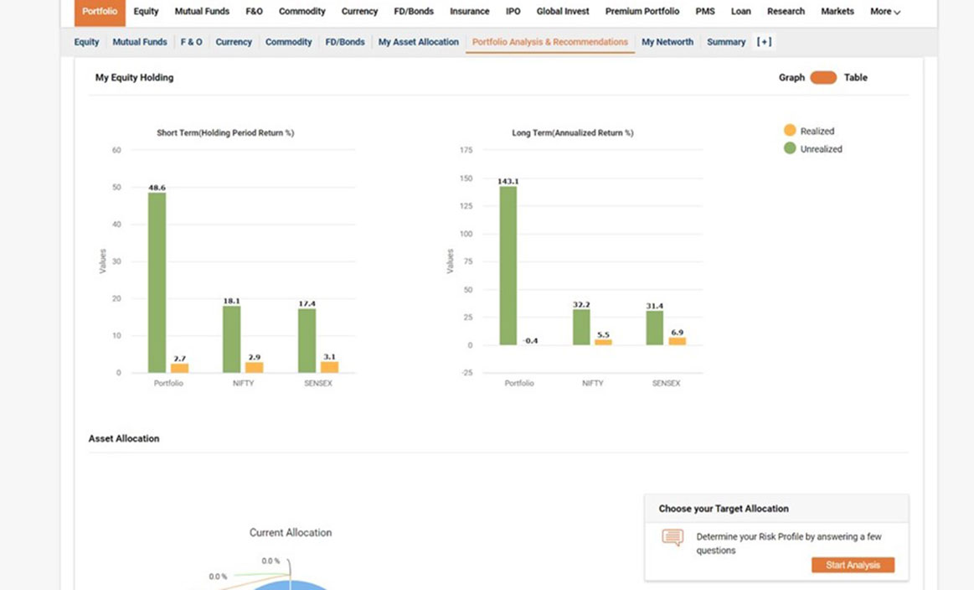The height and width of the screenshot is (590, 974).
Task: Click the long-term NIFTY realized bar 5.5
Action: pyautogui.click(x=603, y=342)
